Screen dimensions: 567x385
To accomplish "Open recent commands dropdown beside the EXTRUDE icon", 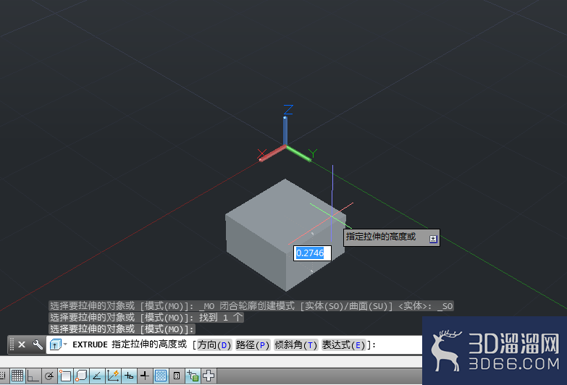I will point(65,344).
